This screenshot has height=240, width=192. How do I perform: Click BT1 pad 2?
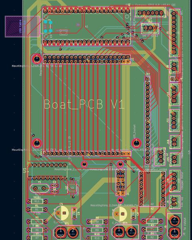pyautogui.click(x=73, y=232)
